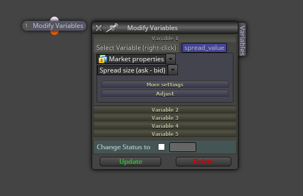Click the Spread size (ask - bid) combo box
This screenshot has width=303, height=196.
(137, 70)
